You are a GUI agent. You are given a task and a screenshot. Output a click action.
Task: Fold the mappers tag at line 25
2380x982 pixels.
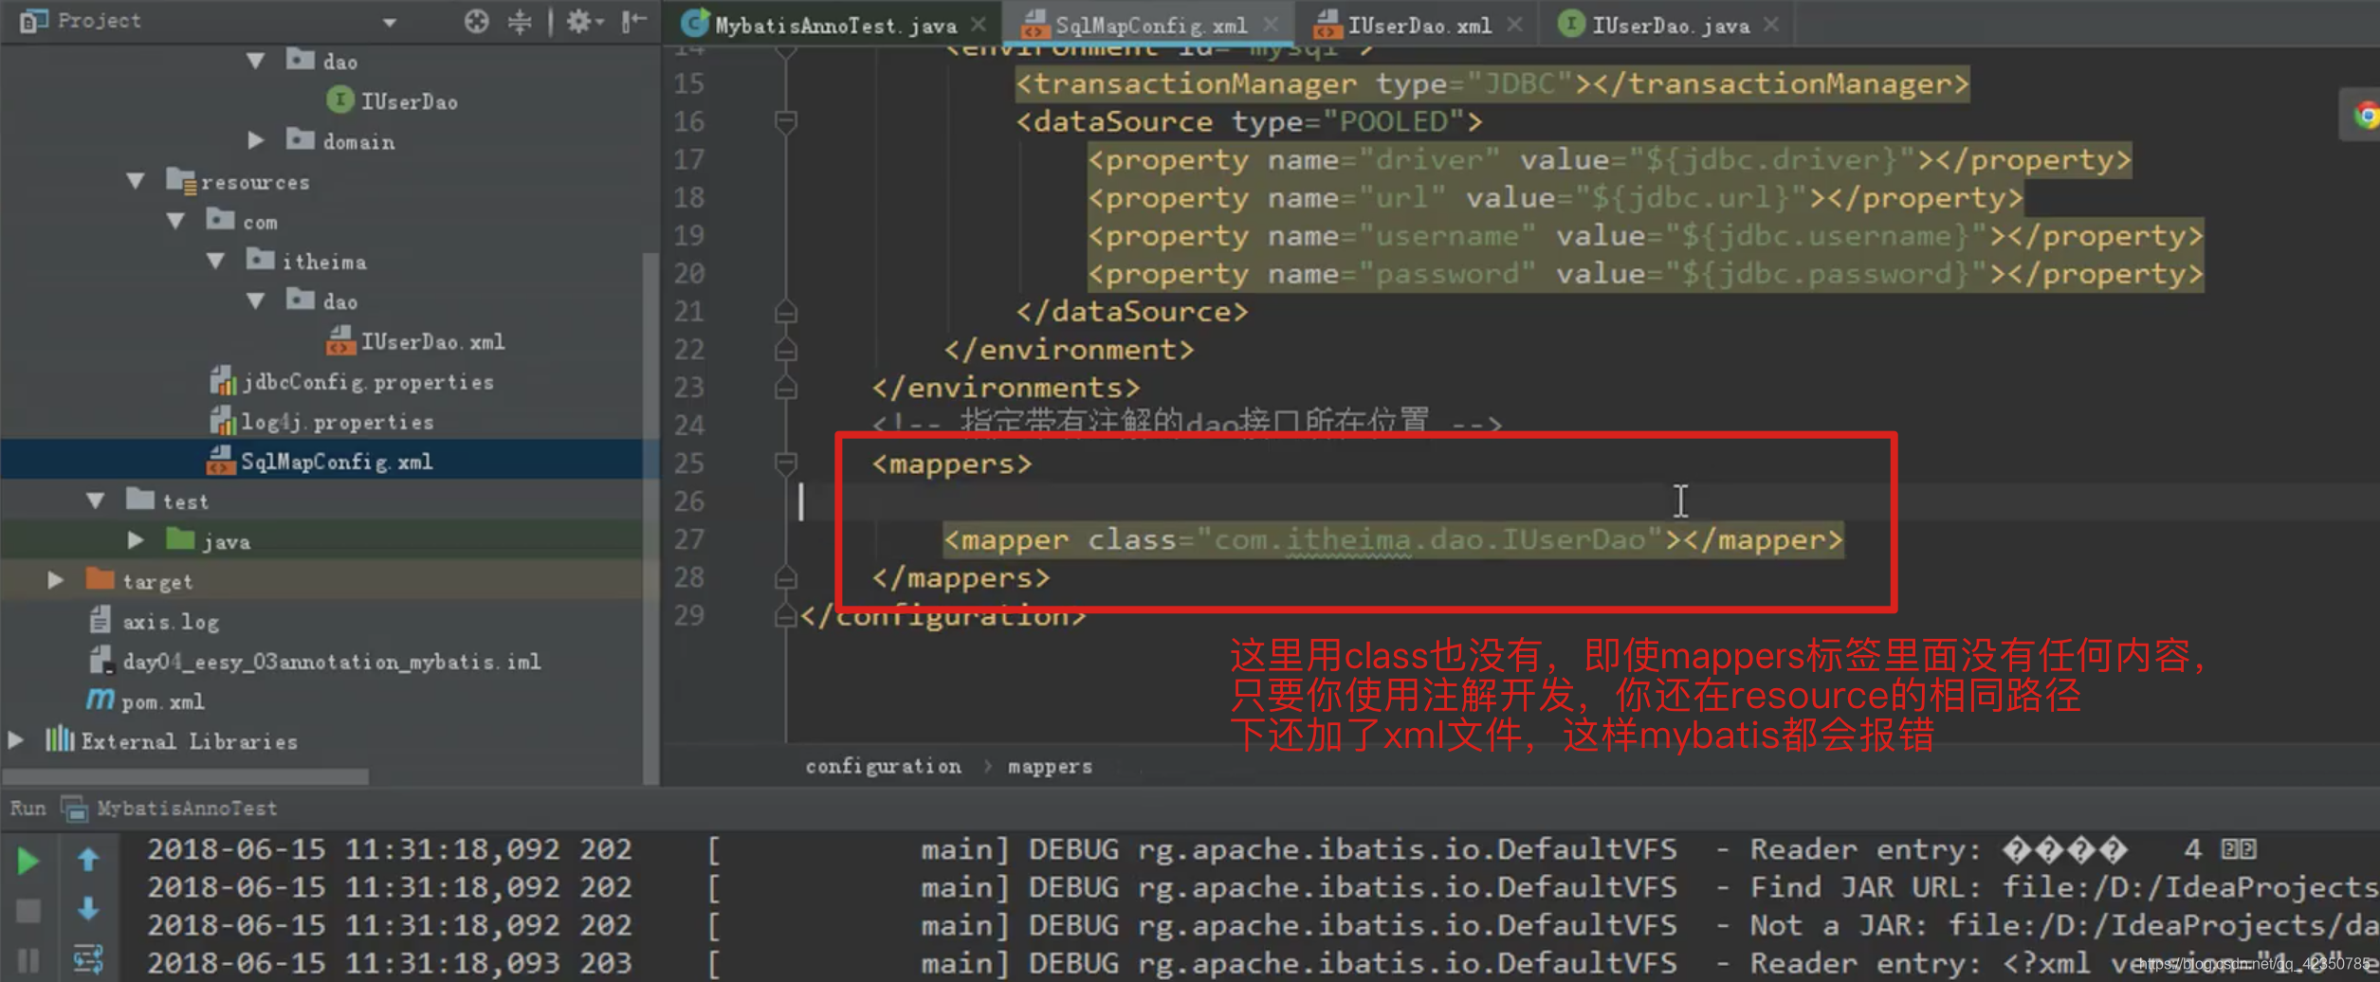(785, 463)
